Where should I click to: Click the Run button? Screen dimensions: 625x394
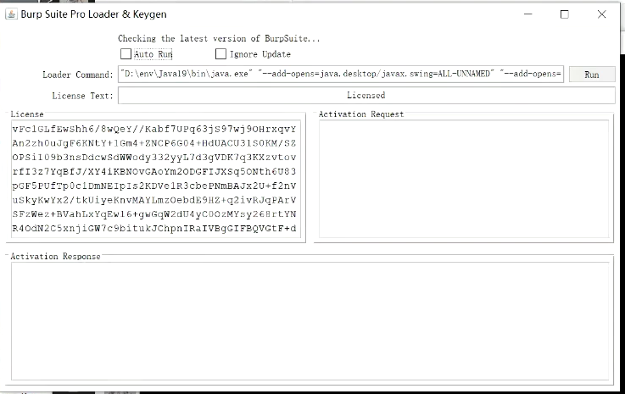point(592,75)
